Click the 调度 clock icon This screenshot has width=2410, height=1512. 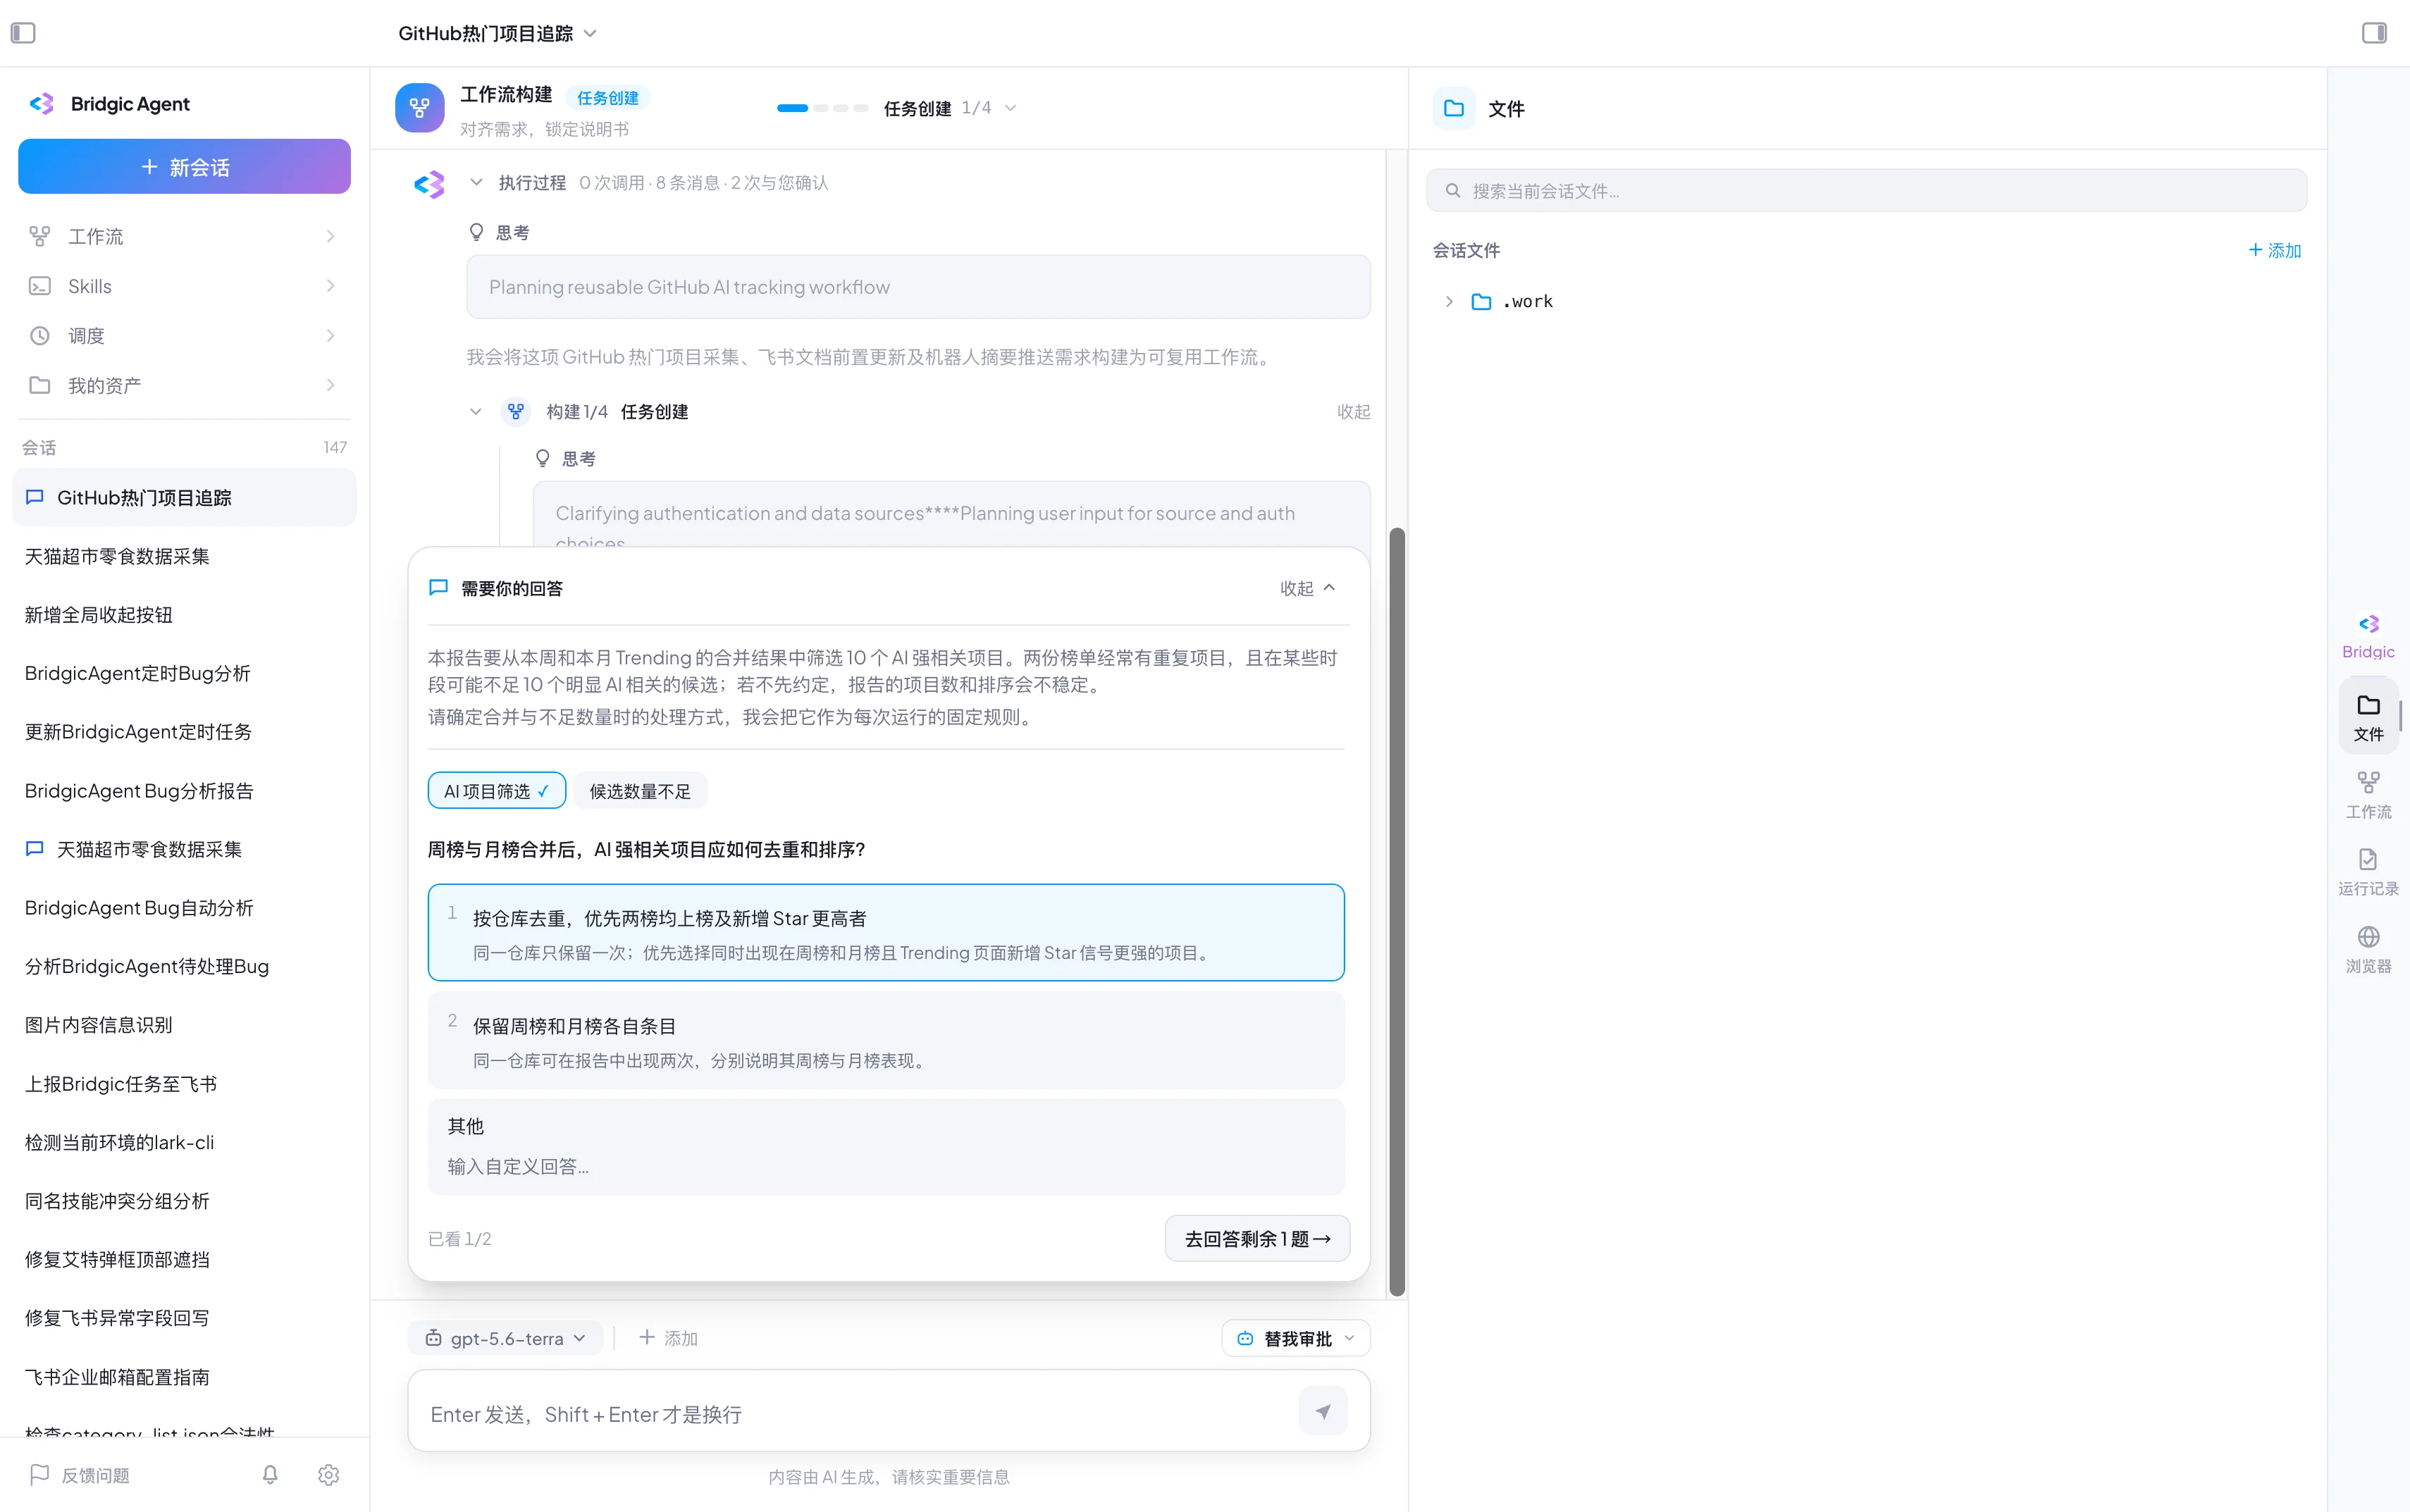[x=39, y=335]
